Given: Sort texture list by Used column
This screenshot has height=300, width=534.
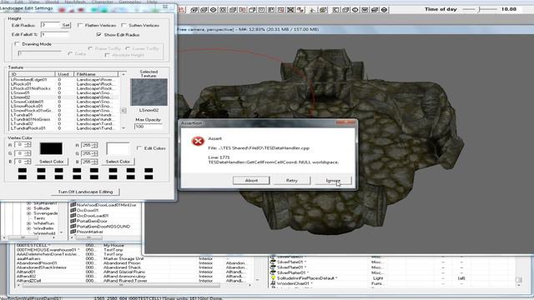Looking at the screenshot, I should pyautogui.click(x=65, y=74).
